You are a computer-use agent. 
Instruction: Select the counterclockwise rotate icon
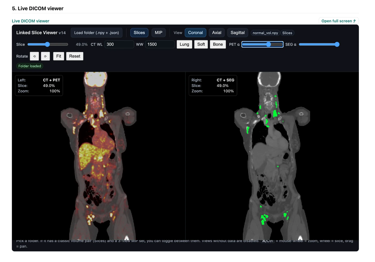[34, 56]
